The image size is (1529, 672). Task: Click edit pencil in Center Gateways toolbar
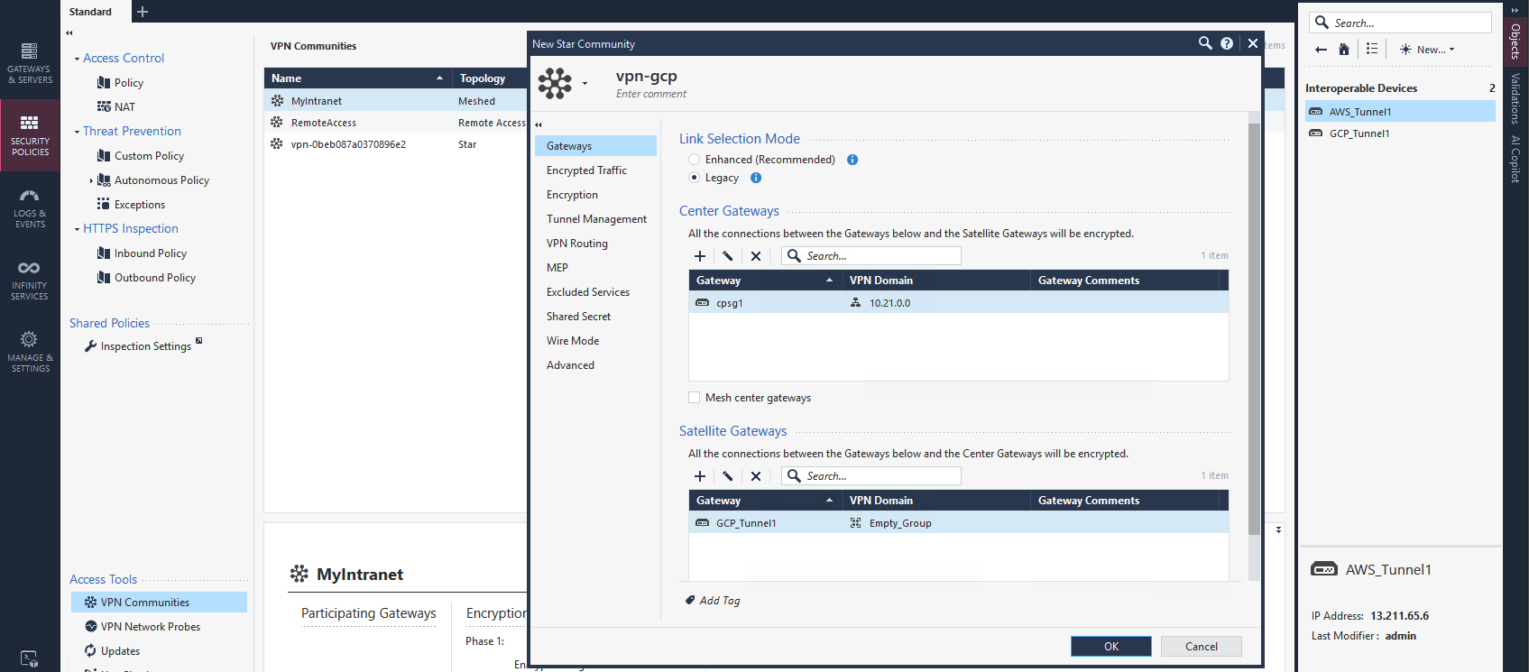728,256
